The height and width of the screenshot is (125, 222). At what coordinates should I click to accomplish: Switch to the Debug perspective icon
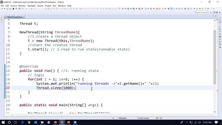[x=220, y=12]
